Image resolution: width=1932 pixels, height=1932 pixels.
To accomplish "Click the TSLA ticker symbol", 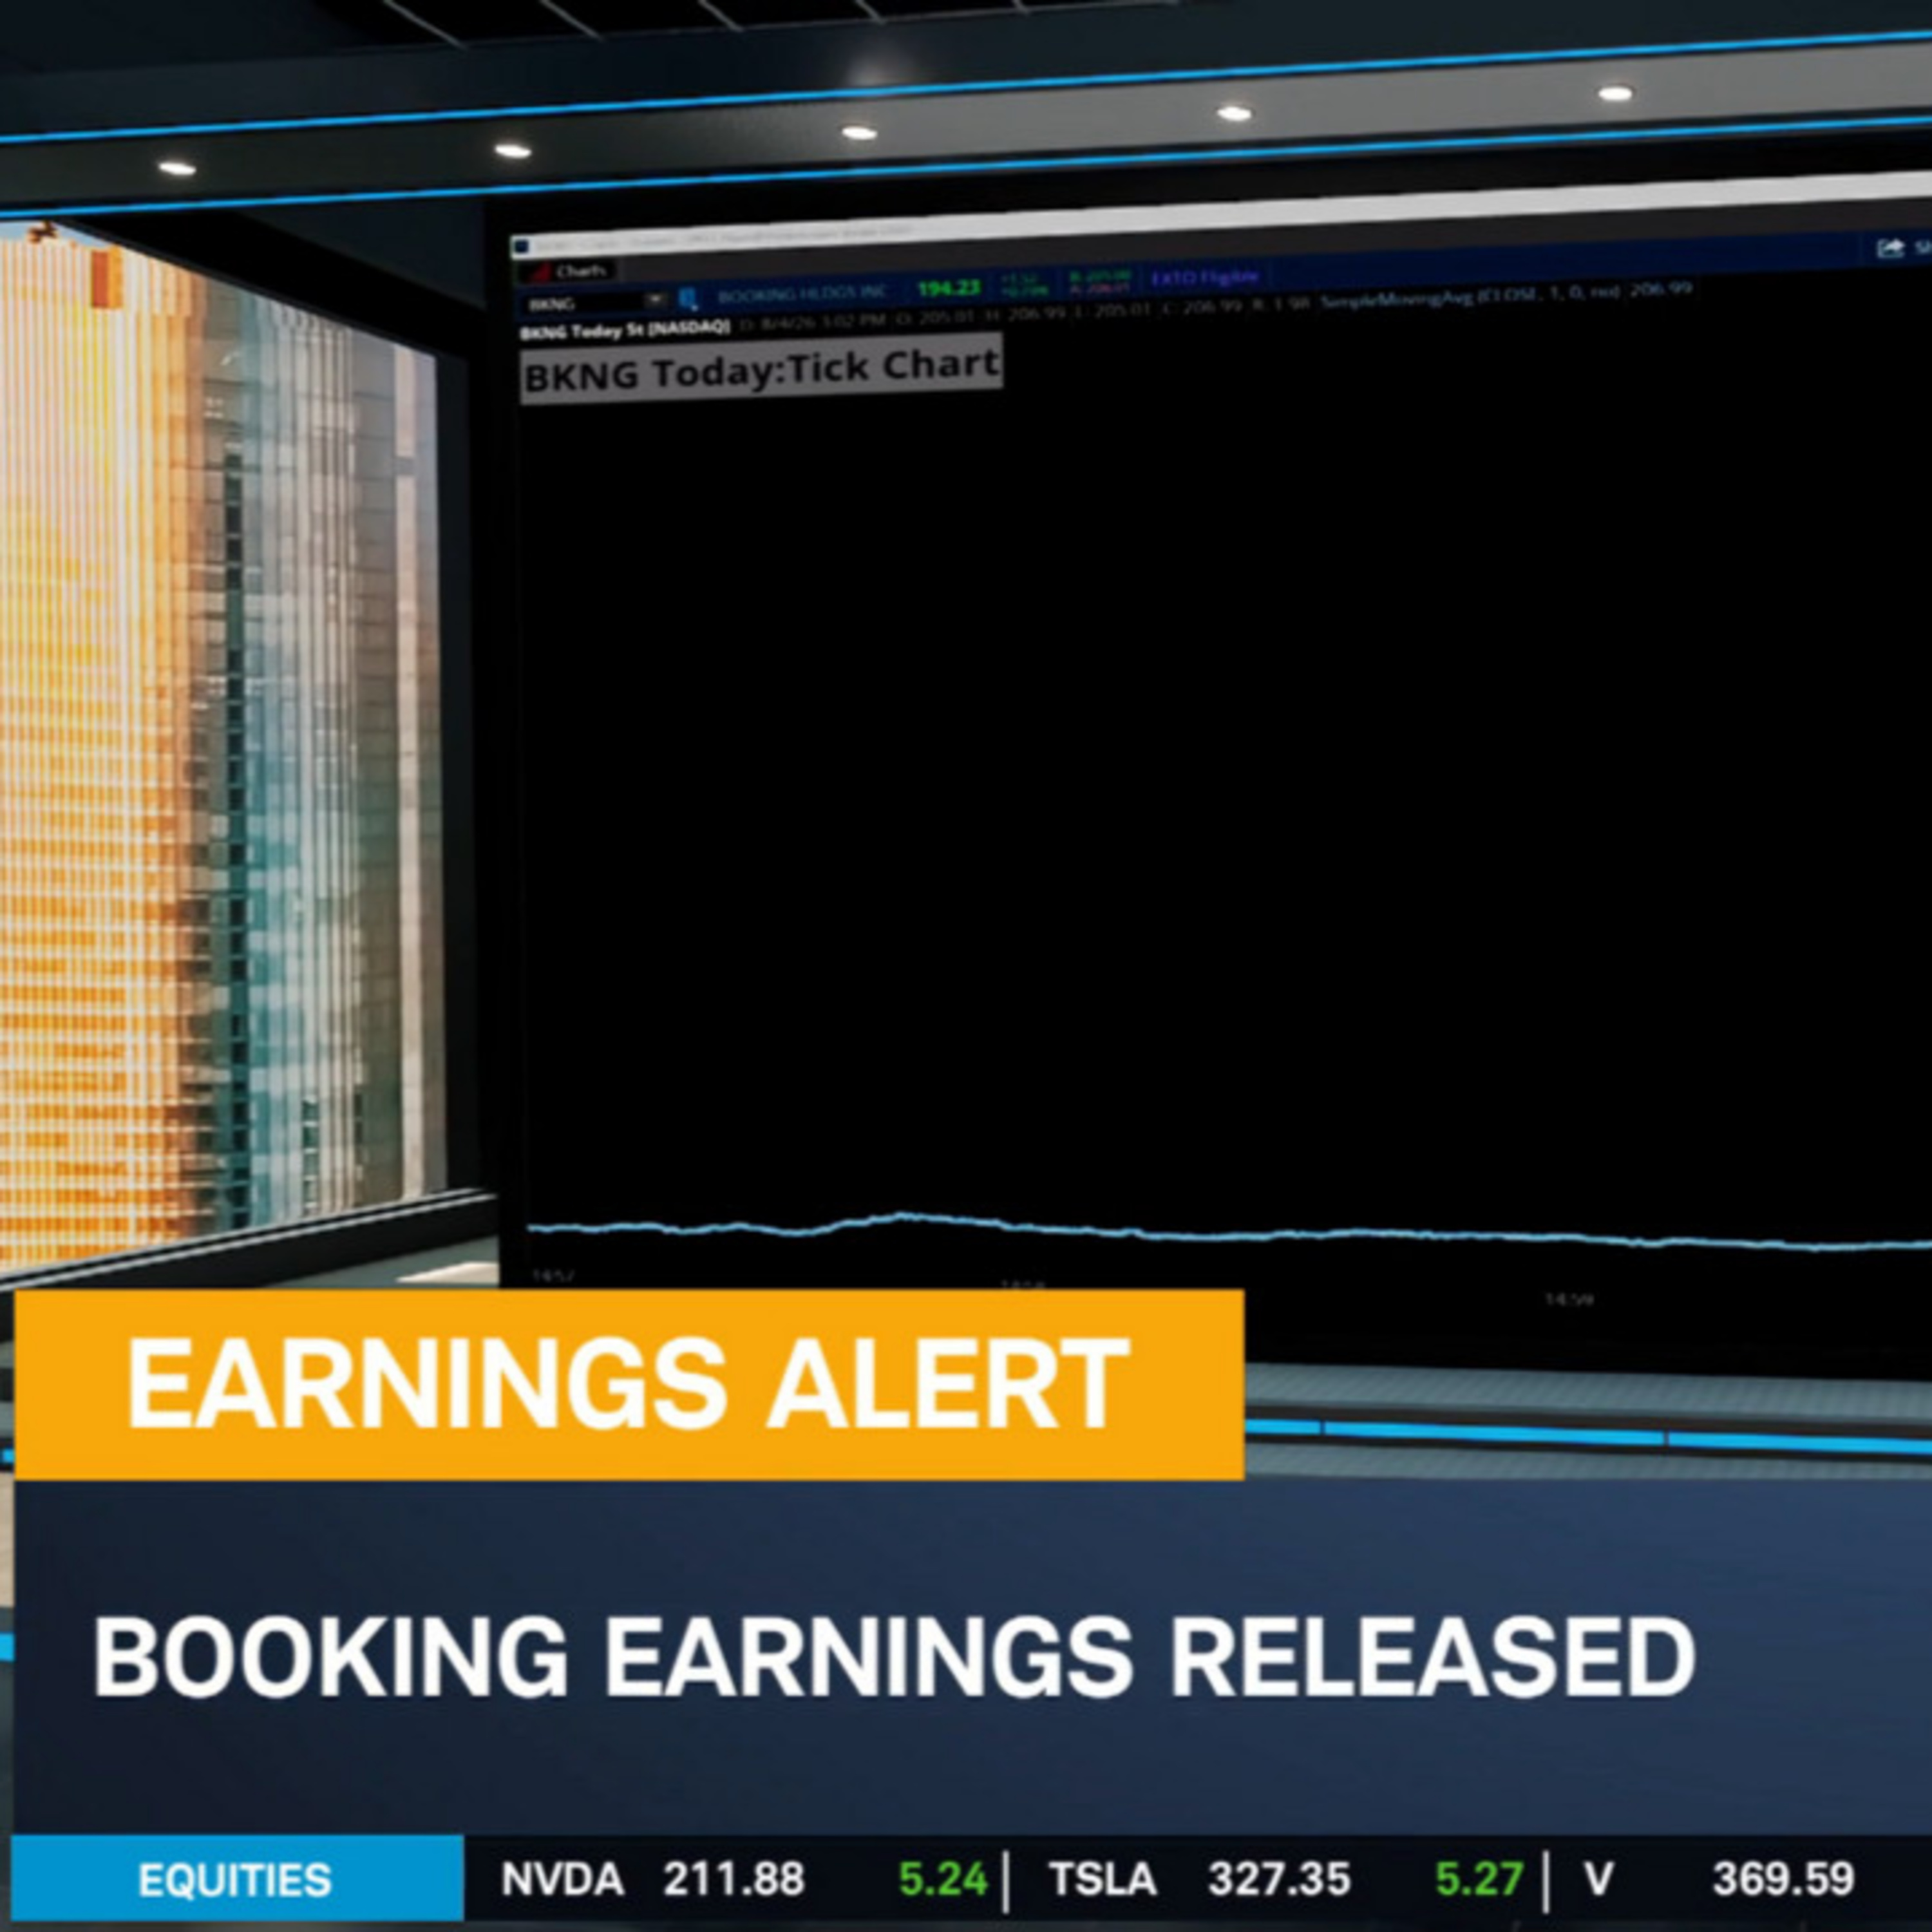I will coord(1102,1880).
